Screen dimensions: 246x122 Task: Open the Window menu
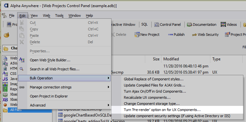point(75,15)
